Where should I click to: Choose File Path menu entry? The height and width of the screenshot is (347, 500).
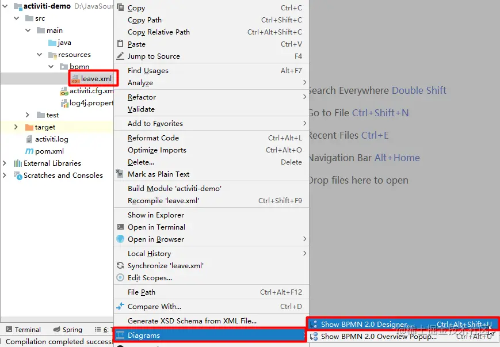coord(211,292)
